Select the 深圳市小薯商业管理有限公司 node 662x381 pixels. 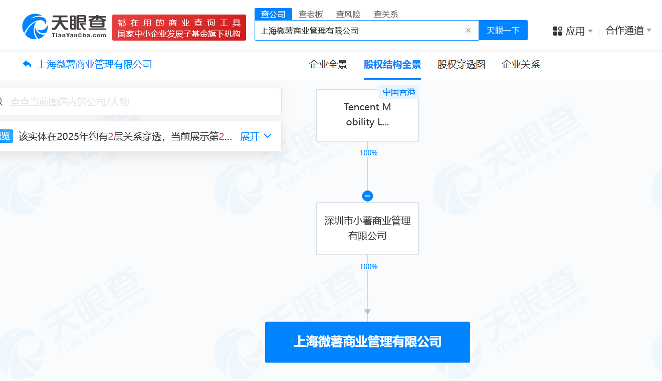[367, 229]
